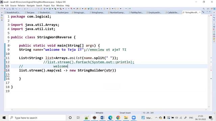This screenshot has width=216, height=121.
Task: Open File Explorer from the taskbar
Action: pyautogui.click(x=126, y=118)
